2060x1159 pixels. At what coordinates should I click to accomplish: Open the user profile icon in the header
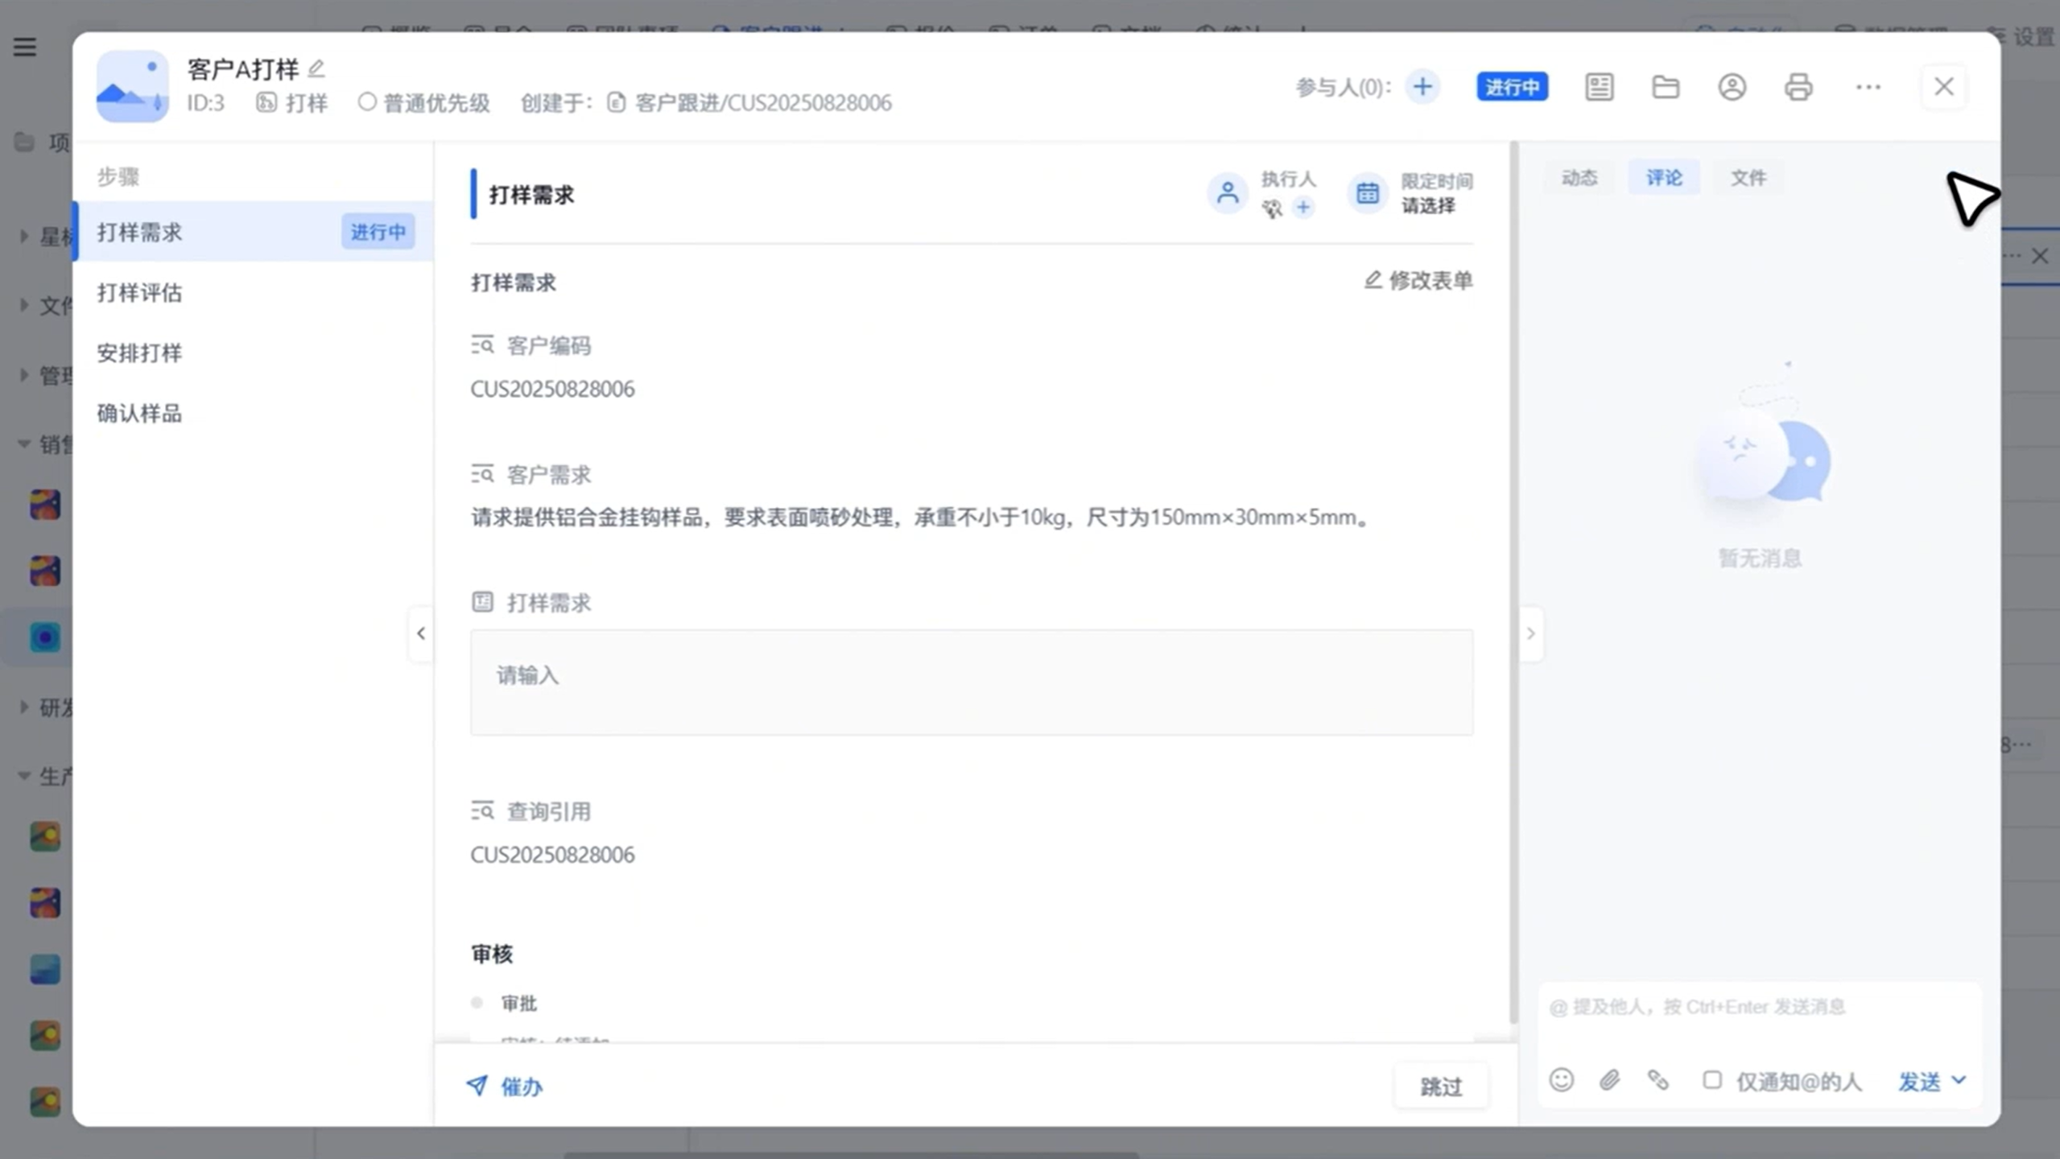[x=1732, y=87]
